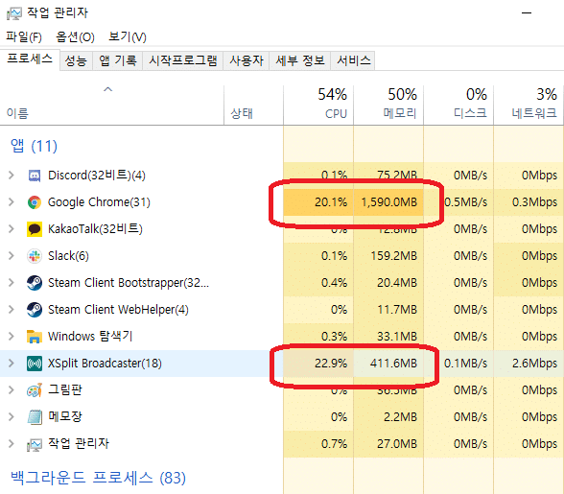
Task: Sort by the 네트워크 column header
Action: tap(528, 106)
